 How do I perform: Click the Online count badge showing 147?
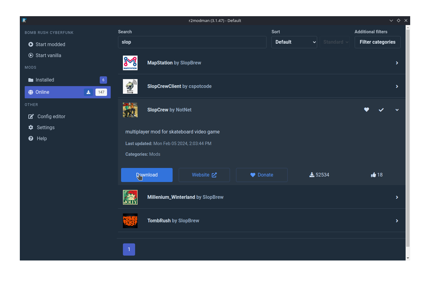point(101,92)
